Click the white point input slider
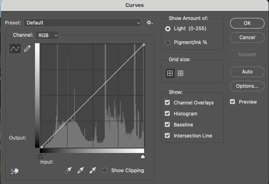Screen dimensions: 269x184 click(143, 156)
